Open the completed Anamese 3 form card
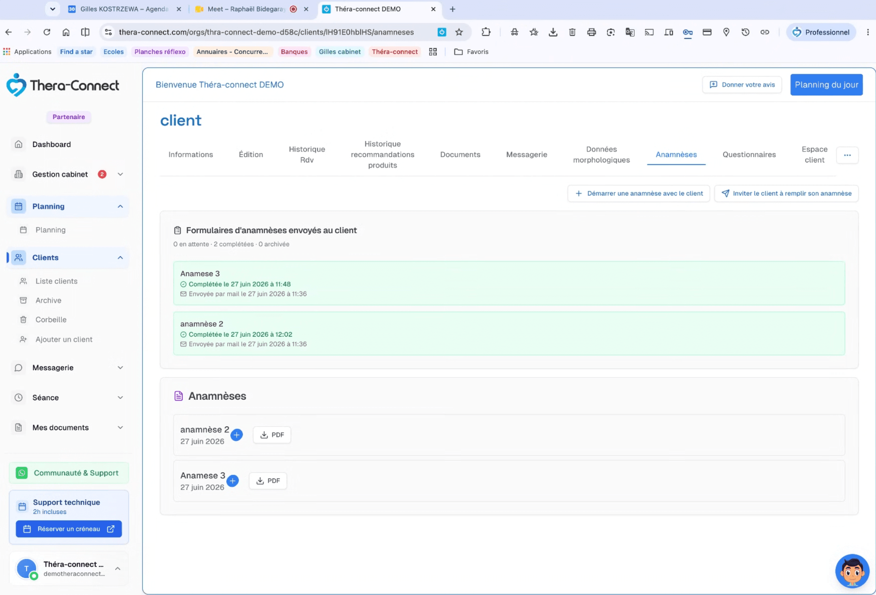The image size is (876, 595). click(x=509, y=283)
